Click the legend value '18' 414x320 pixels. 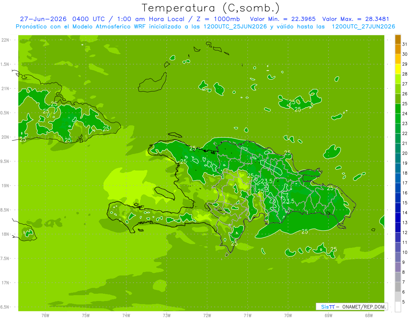405,173
